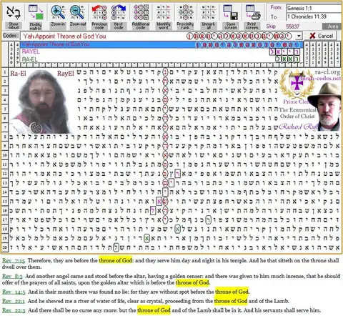The width and height of the screenshot is (343, 316).
Task: Open the Rev 14:5 verse link
Action: (14, 292)
